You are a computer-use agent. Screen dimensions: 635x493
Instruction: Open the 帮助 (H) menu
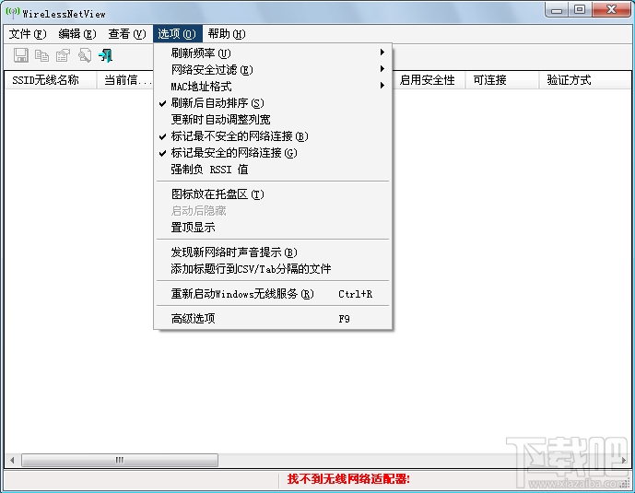pos(227,33)
